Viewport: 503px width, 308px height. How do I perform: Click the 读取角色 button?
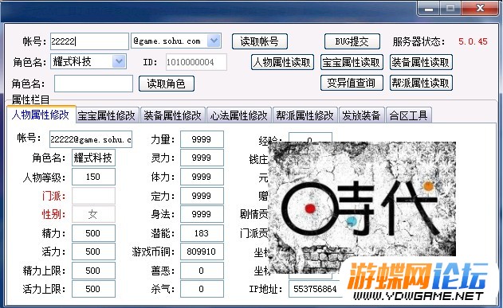coord(167,84)
